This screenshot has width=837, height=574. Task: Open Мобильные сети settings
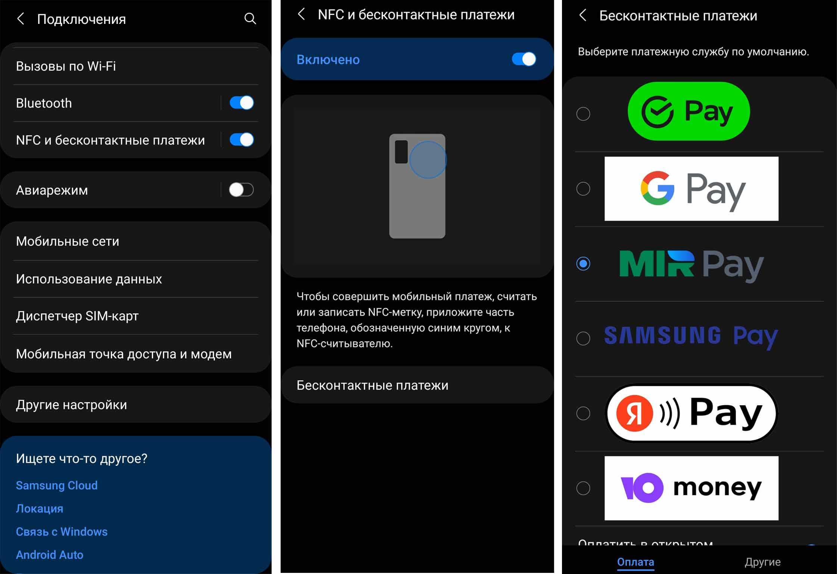pos(136,241)
